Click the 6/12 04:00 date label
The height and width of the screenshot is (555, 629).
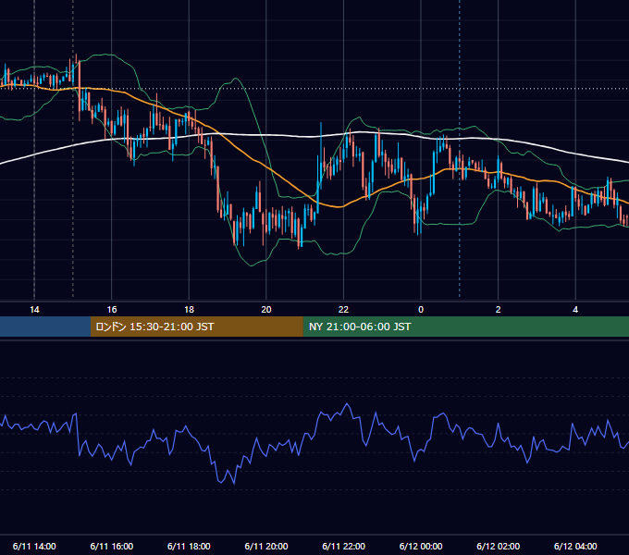point(575,546)
